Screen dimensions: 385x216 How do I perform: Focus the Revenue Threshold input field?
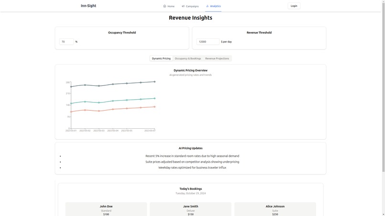pyautogui.click(x=208, y=41)
